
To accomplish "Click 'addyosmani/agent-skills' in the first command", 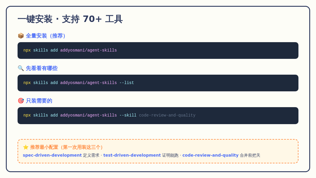I will click(88, 50).
